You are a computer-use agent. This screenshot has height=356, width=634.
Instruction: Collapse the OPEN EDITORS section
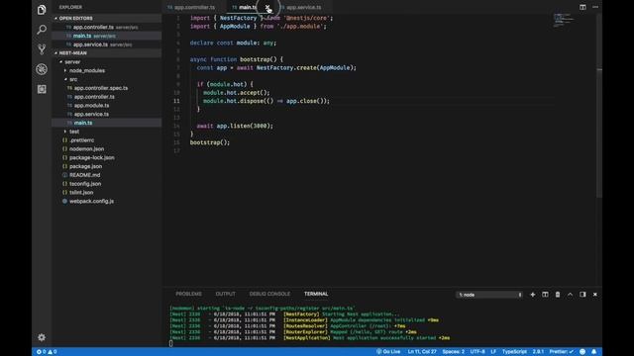107,18
